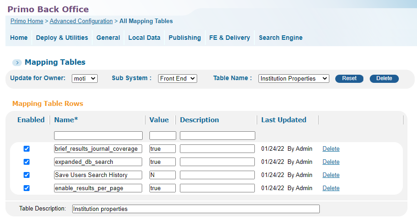
Task: Disable the expanded_db_search row checkbox
Action: (27, 162)
